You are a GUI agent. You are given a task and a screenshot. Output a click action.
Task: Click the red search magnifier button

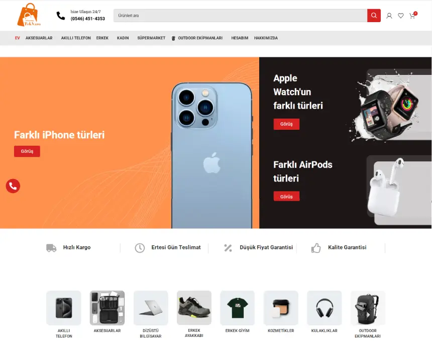374,16
